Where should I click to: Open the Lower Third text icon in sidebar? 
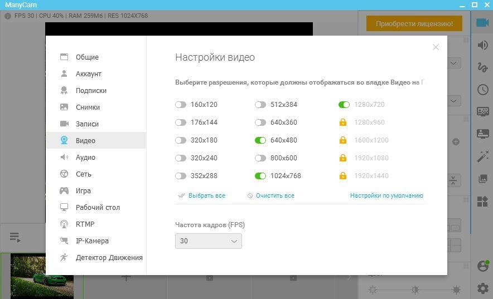pyautogui.click(x=482, y=134)
